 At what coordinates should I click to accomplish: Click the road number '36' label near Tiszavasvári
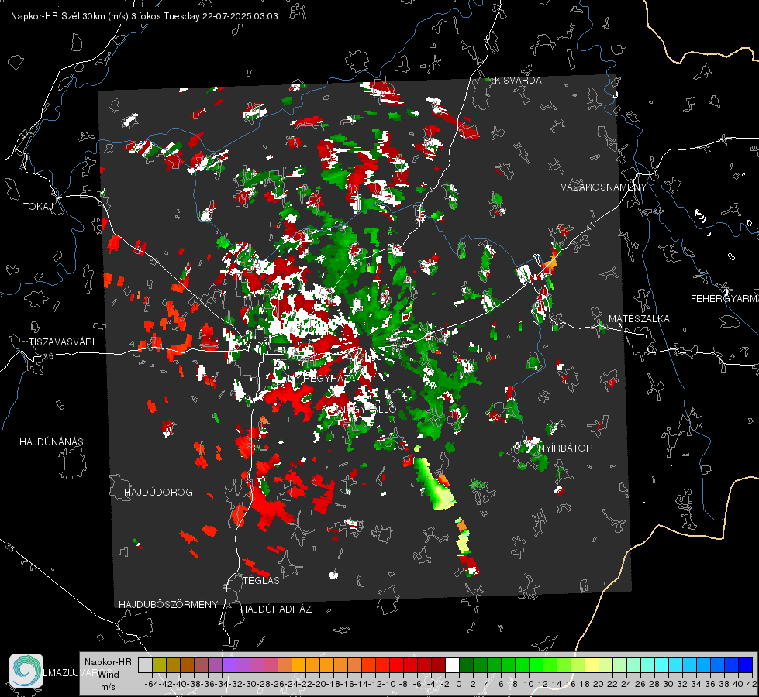(48, 356)
